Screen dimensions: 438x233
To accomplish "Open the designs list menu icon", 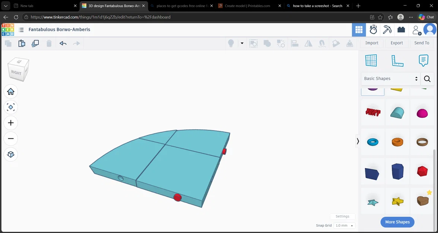I will pyautogui.click(x=21, y=30).
